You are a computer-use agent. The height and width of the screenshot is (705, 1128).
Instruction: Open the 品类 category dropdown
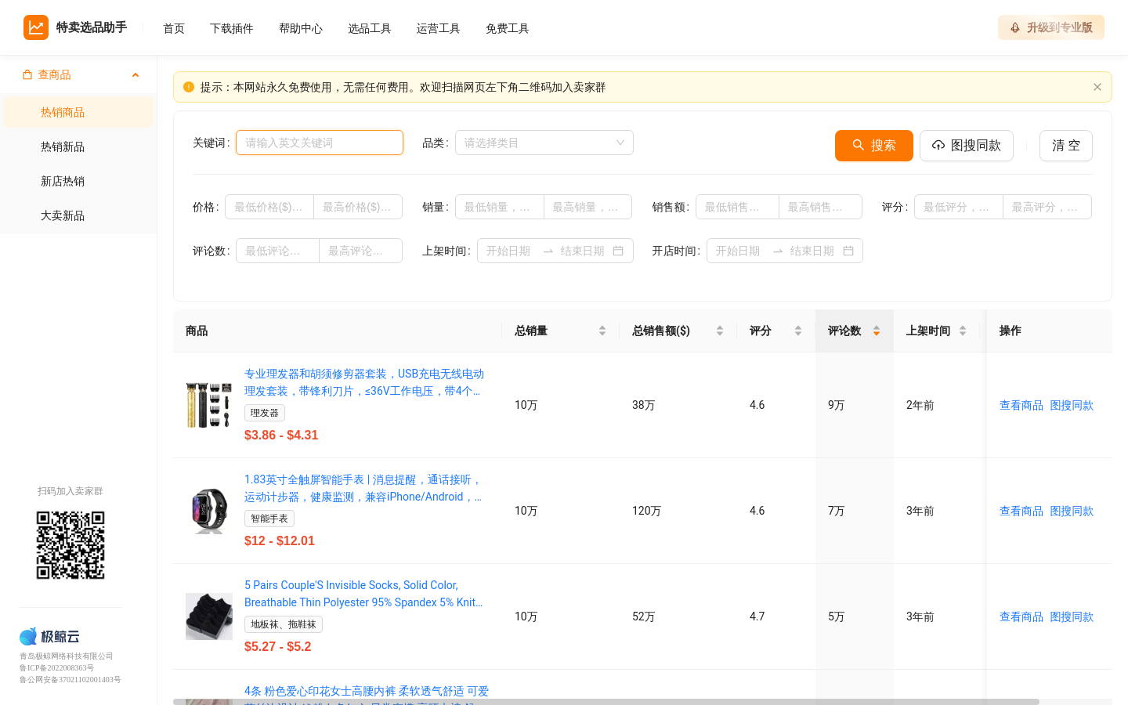pyautogui.click(x=544, y=143)
